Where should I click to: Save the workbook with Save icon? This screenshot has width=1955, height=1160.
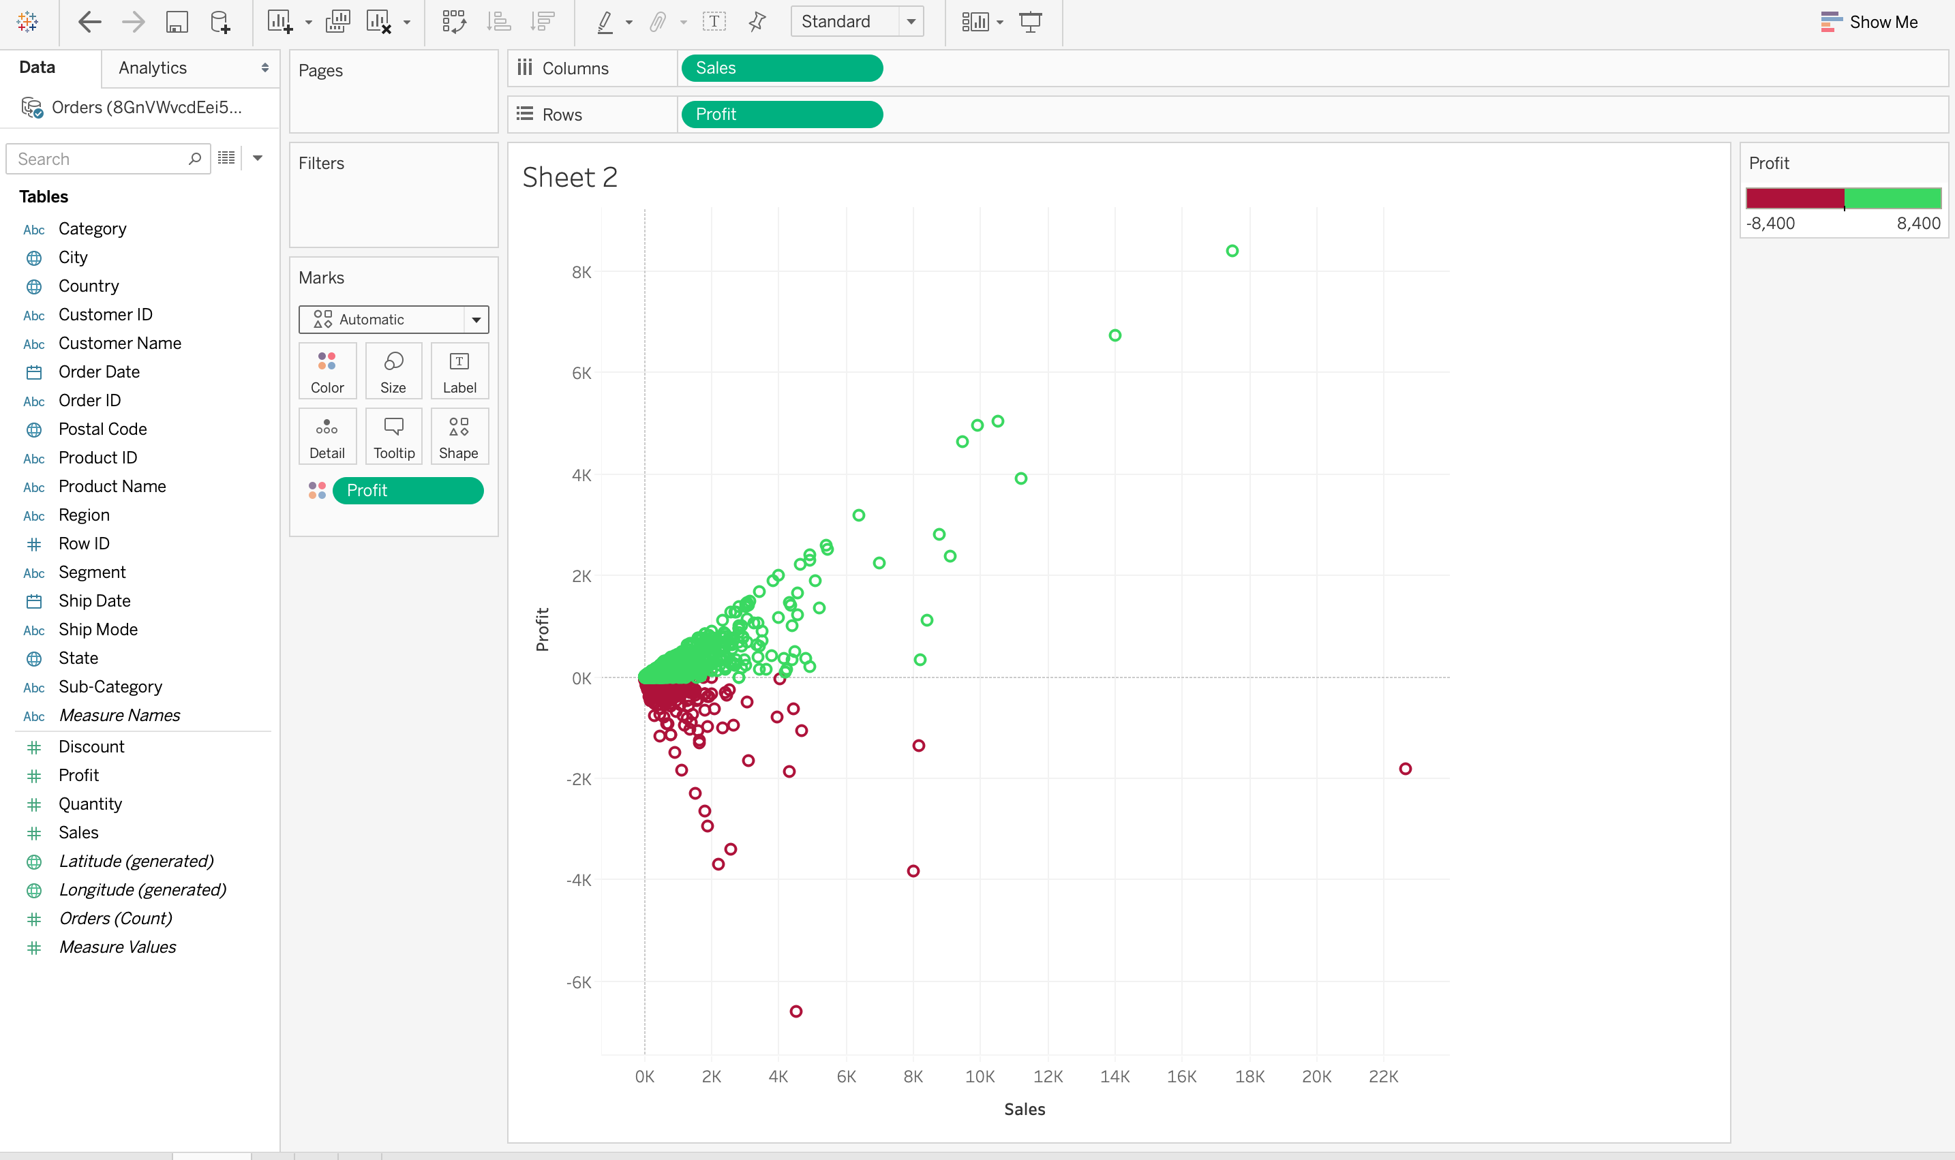[x=177, y=21]
